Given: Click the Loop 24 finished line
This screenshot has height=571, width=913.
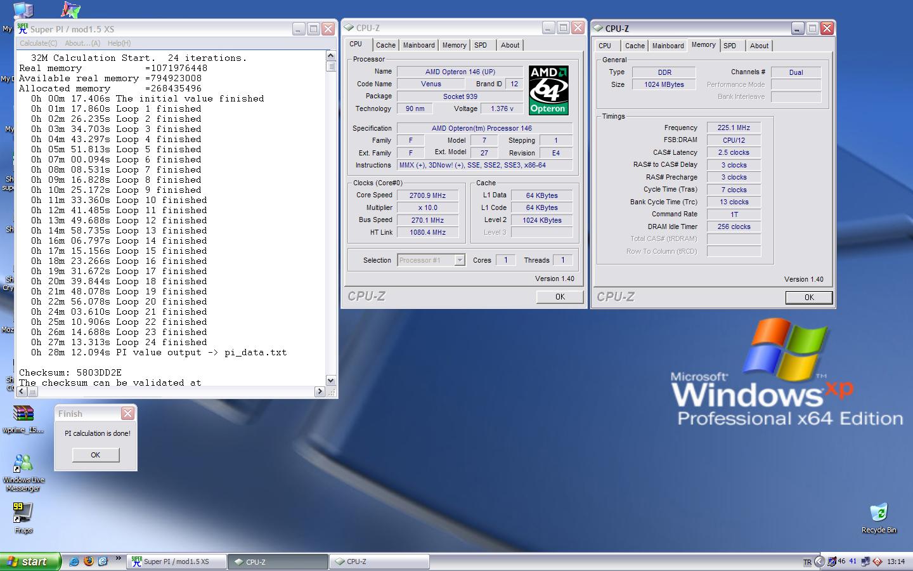Looking at the screenshot, I should point(119,342).
